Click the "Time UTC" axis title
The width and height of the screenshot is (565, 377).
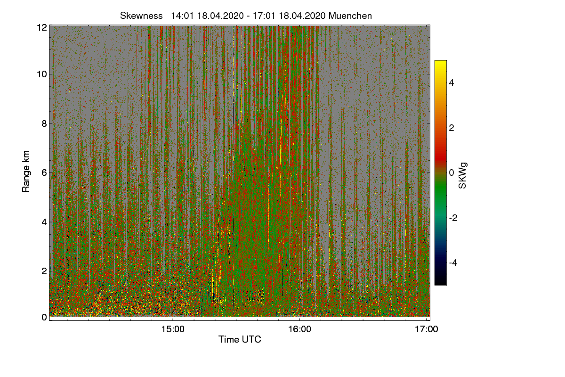(x=240, y=339)
